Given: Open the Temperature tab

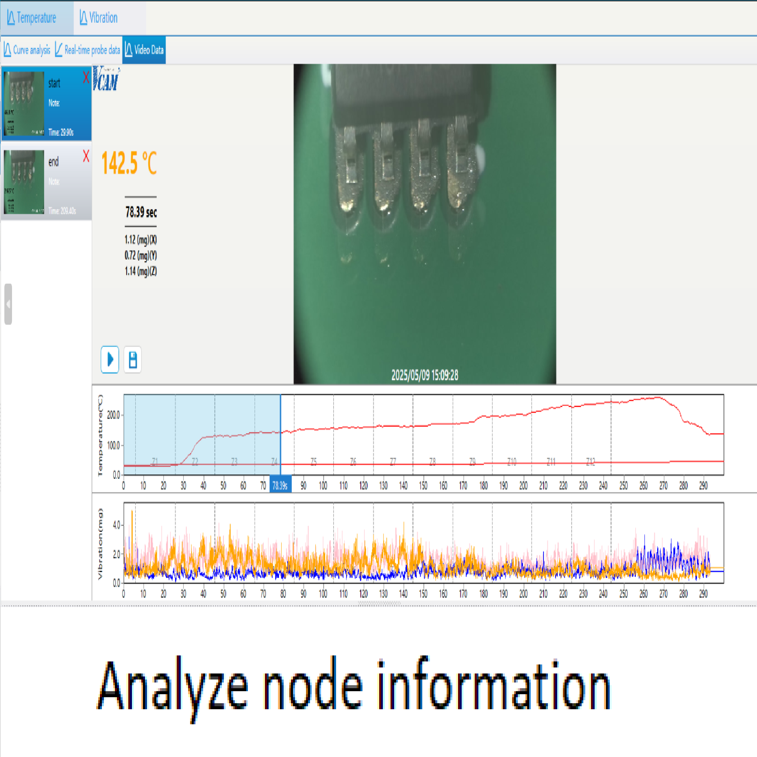Looking at the screenshot, I should click(x=36, y=18).
